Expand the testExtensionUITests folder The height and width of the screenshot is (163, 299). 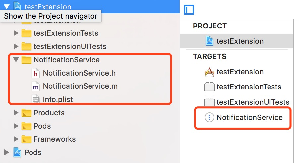16,46
